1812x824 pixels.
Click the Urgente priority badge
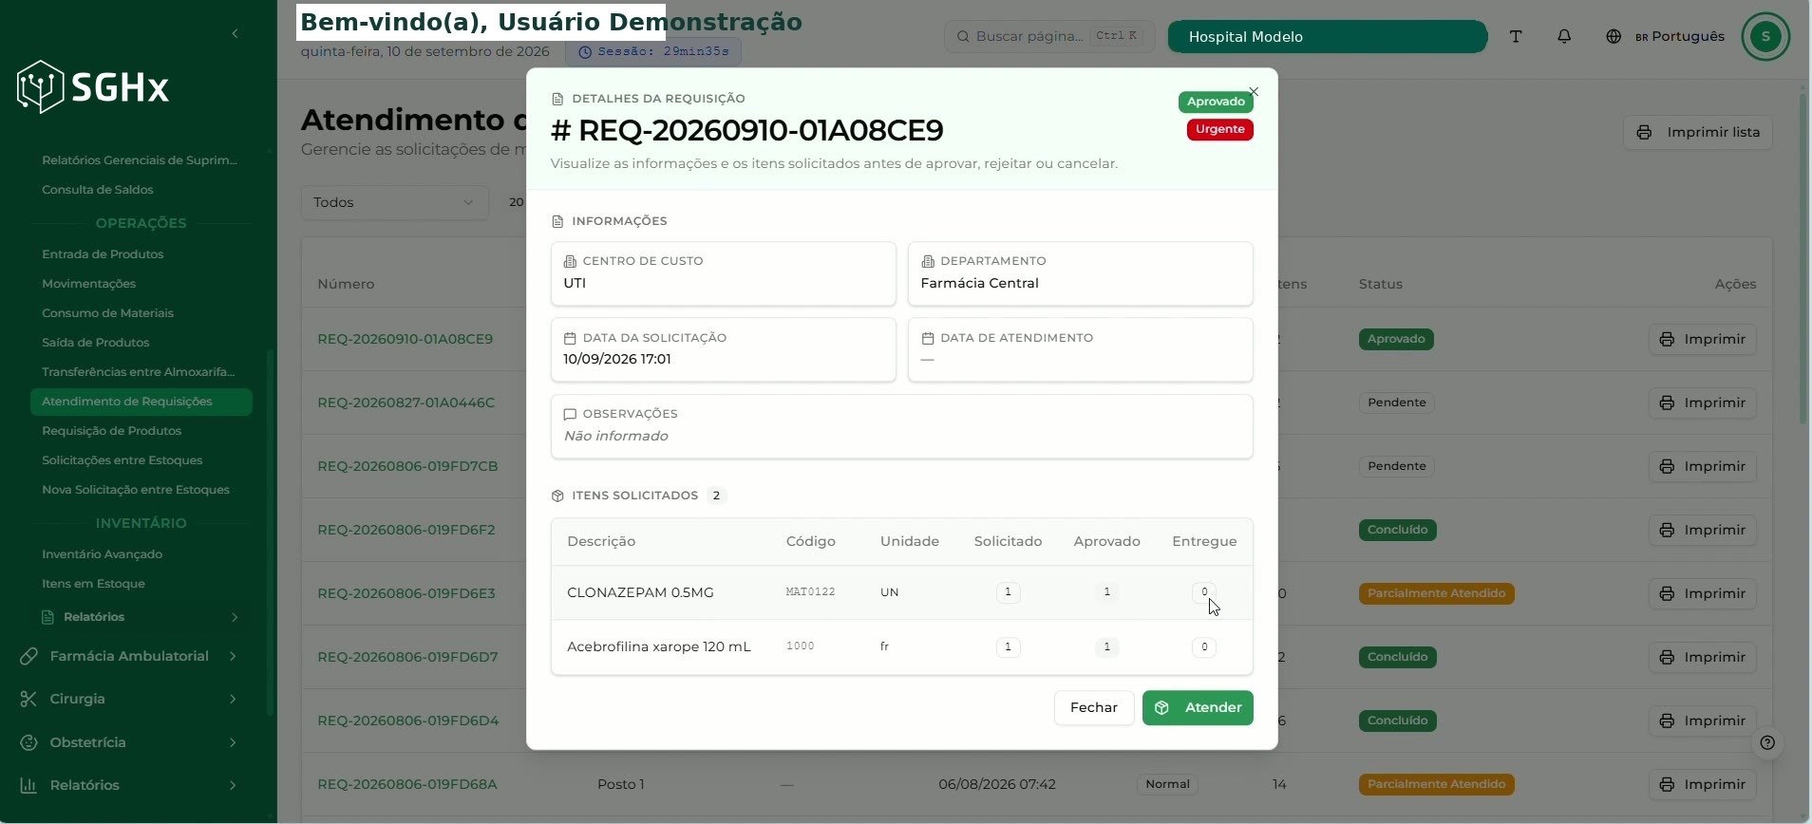click(1219, 129)
